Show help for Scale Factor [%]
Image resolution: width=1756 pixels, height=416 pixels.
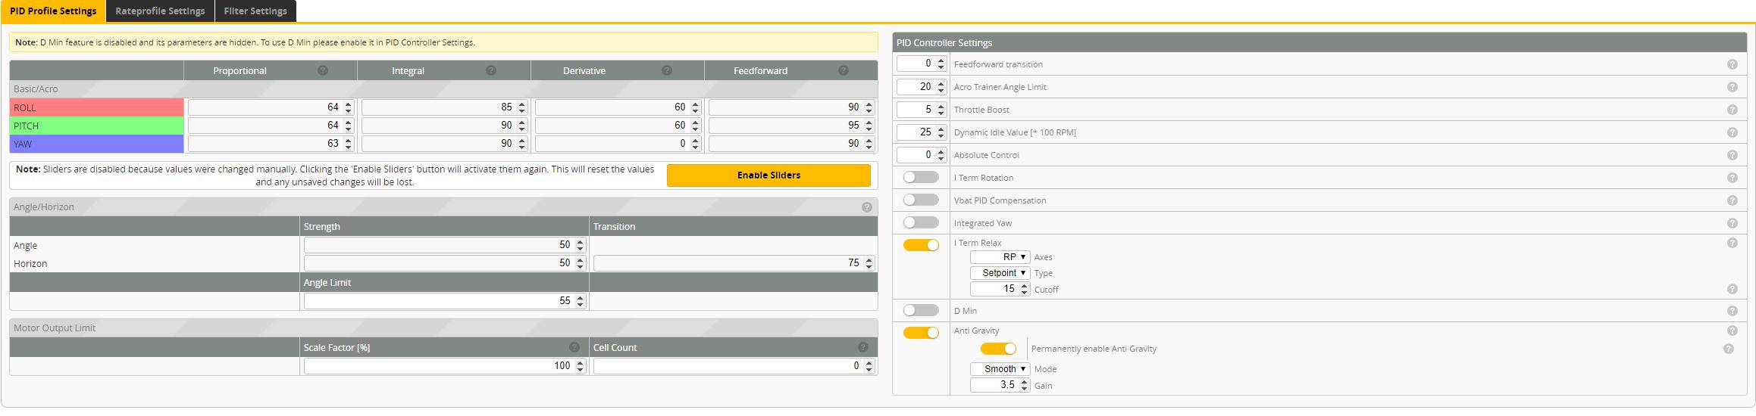click(x=574, y=347)
